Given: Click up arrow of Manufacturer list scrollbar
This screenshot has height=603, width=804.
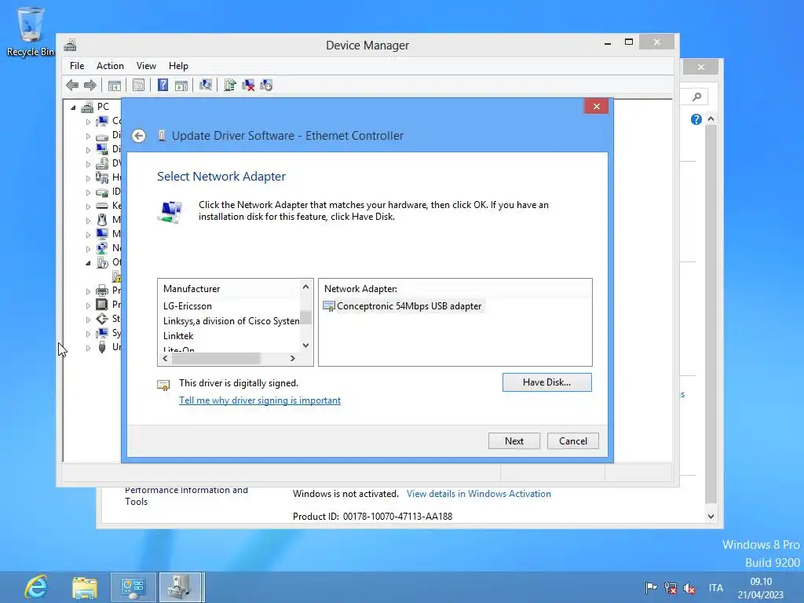Looking at the screenshot, I should pos(305,287).
